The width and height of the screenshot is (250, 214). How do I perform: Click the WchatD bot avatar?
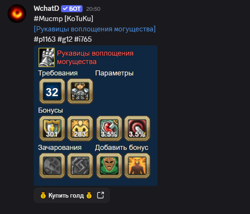pyautogui.click(x=17, y=14)
